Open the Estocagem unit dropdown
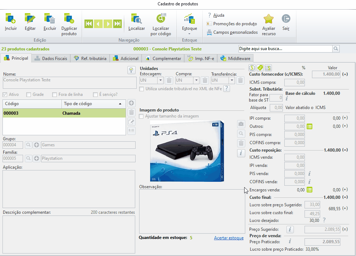This screenshot has width=356, height=256. pos(160,80)
